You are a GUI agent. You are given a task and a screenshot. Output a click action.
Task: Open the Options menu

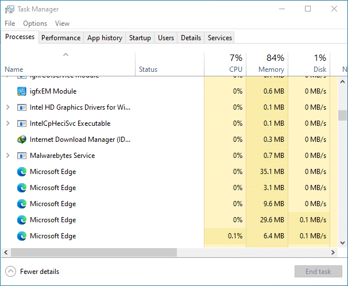(35, 24)
